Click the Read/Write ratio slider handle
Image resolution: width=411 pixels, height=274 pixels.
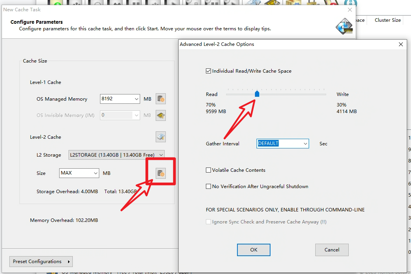[257, 94]
